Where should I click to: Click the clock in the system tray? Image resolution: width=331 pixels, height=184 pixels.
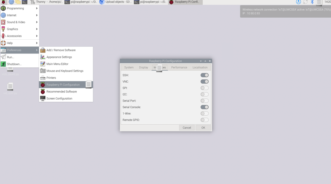tap(328, 2)
